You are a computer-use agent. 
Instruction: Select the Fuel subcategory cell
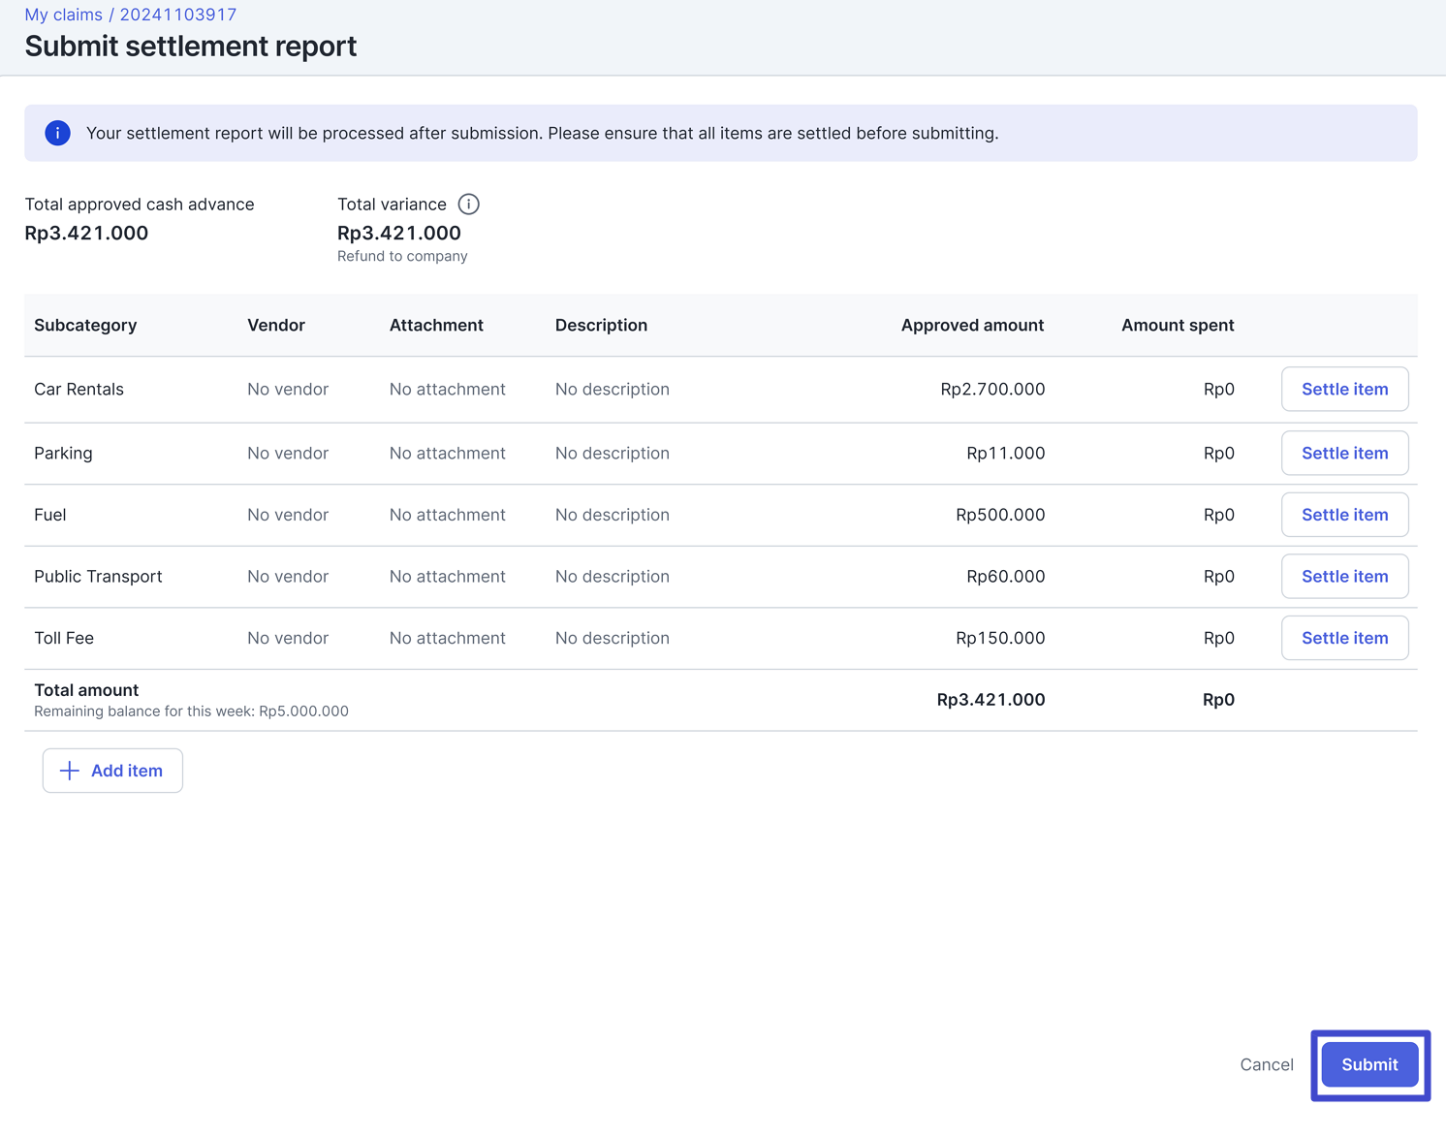click(x=50, y=515)
